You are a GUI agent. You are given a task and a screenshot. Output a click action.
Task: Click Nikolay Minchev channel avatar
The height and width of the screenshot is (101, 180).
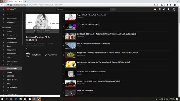point(28,55)
